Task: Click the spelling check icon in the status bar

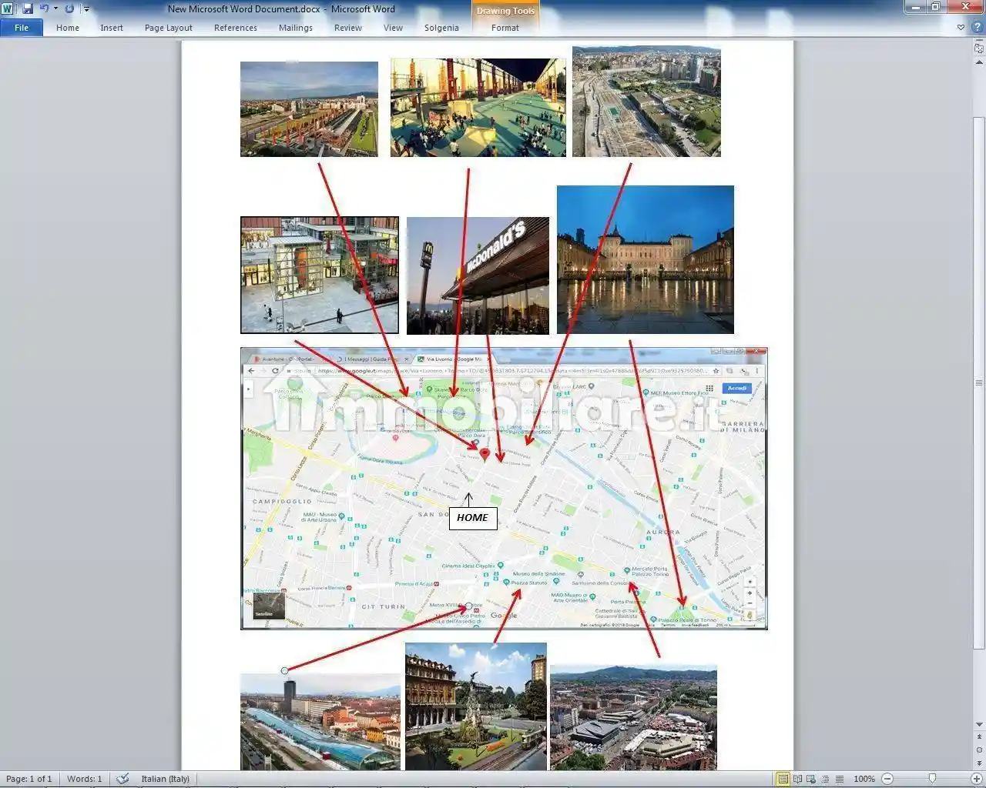Action: click(122, 779)
